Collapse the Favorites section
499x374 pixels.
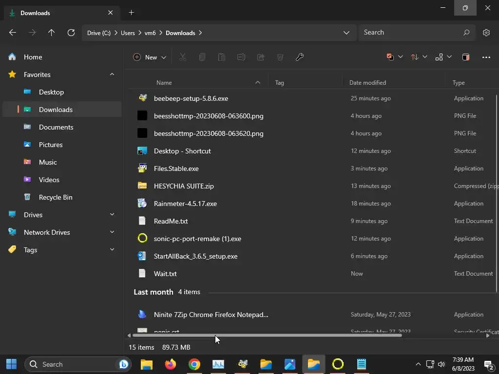(112, 74)
